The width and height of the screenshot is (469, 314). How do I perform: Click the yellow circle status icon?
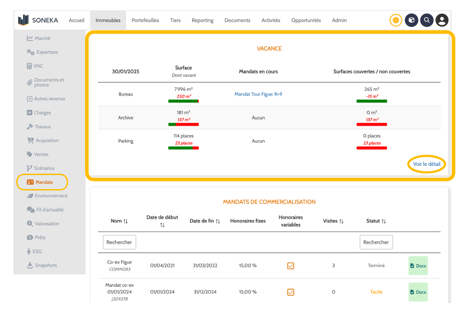tap(396, 20)
